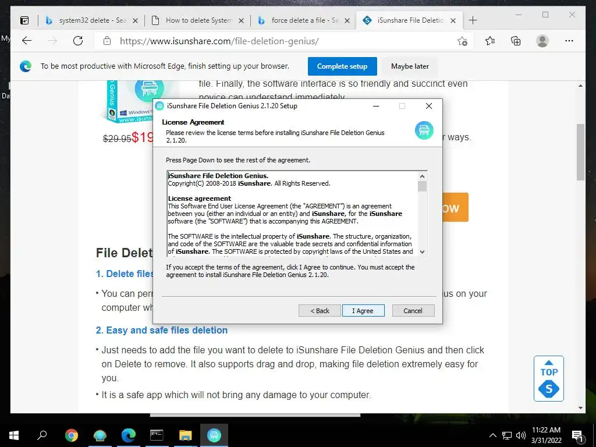596x447 pixels.
Task: Go back to the previous page
Action: click(x=27, y=41)
